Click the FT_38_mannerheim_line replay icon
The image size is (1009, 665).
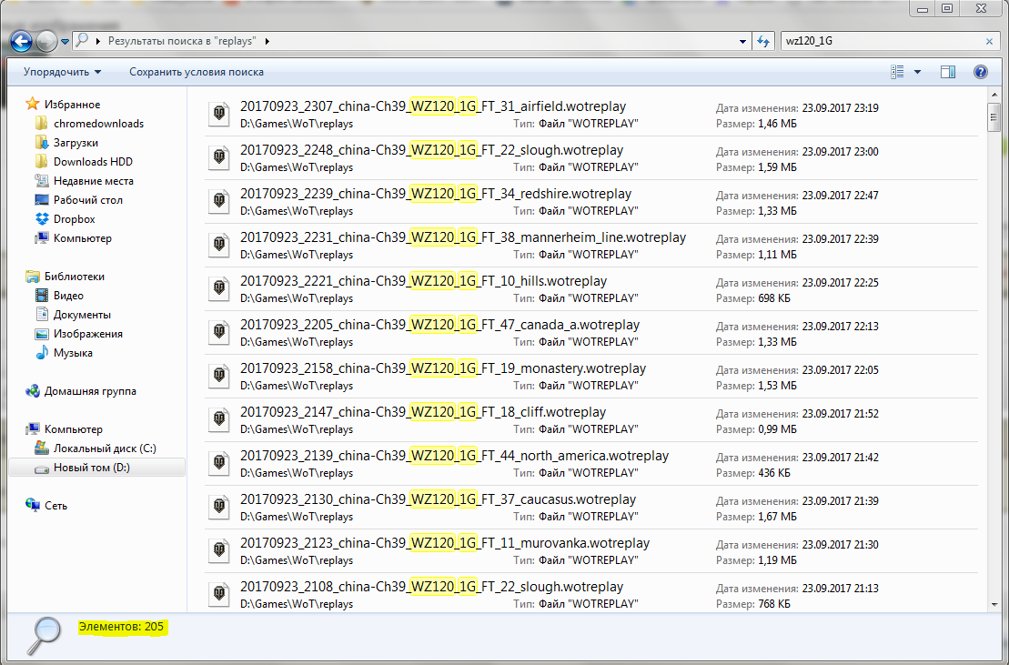click(219, 246)
